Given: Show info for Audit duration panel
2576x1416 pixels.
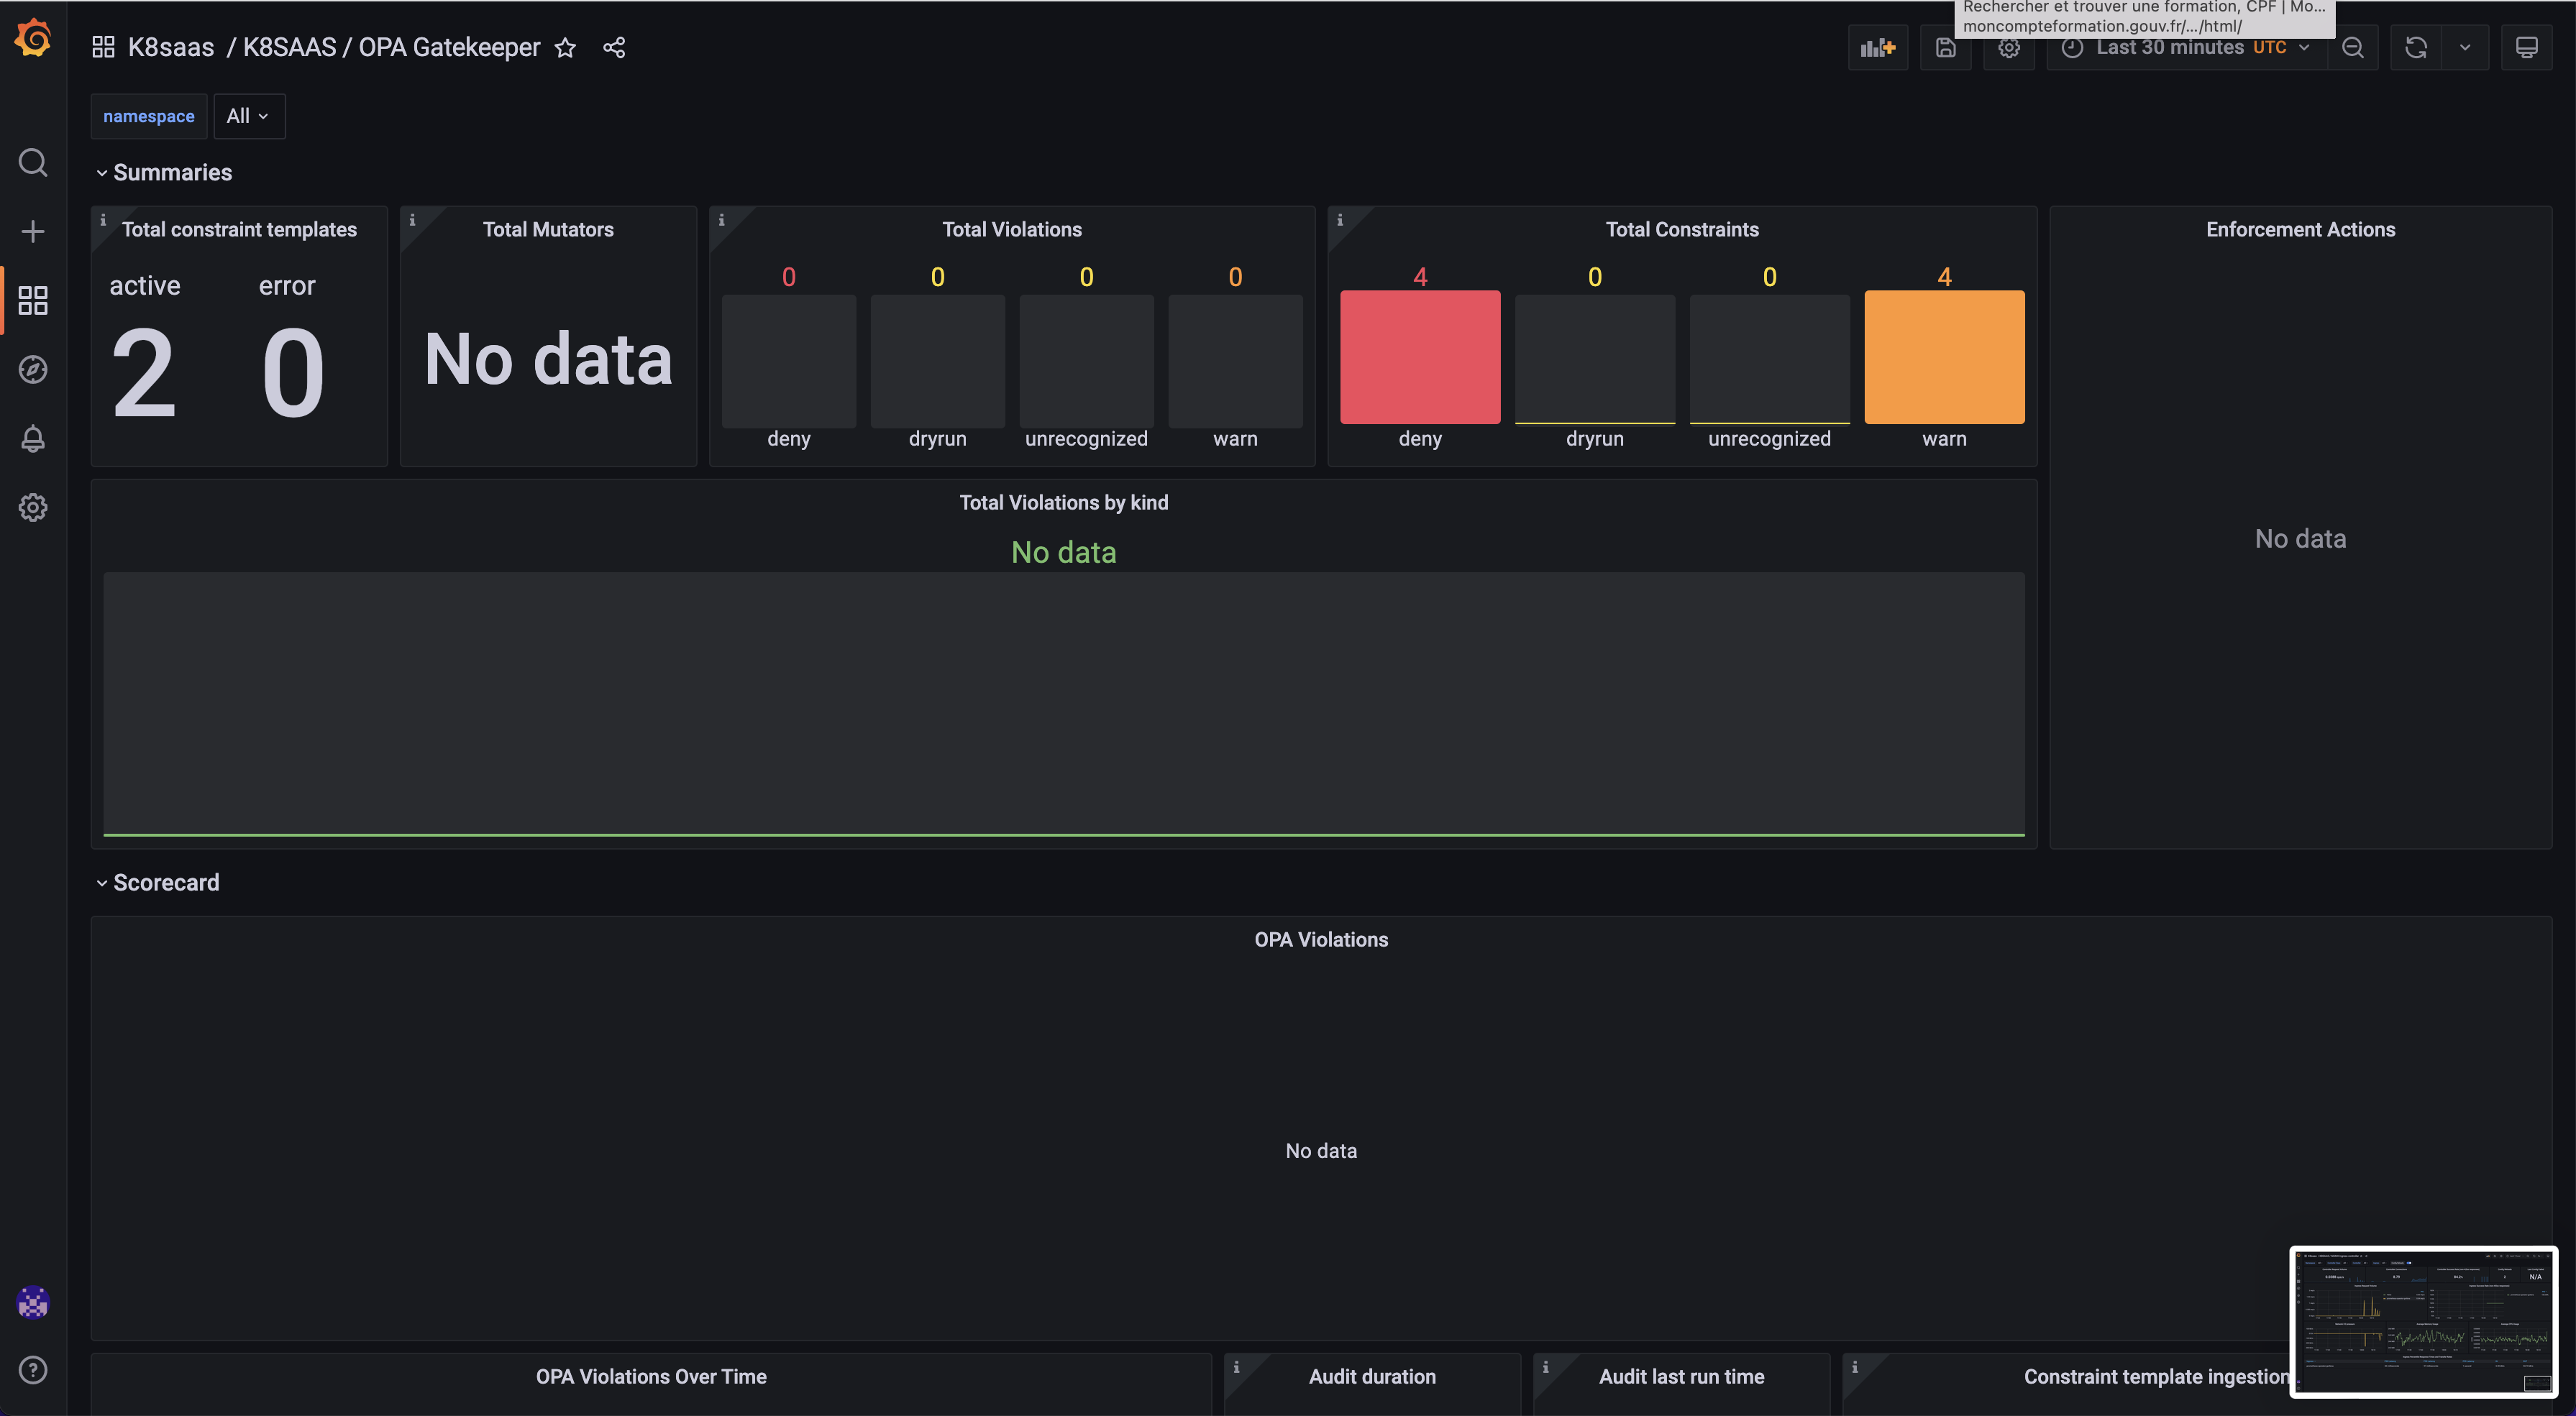Looking at the screenshot, I should (x=1236, y=1366).
